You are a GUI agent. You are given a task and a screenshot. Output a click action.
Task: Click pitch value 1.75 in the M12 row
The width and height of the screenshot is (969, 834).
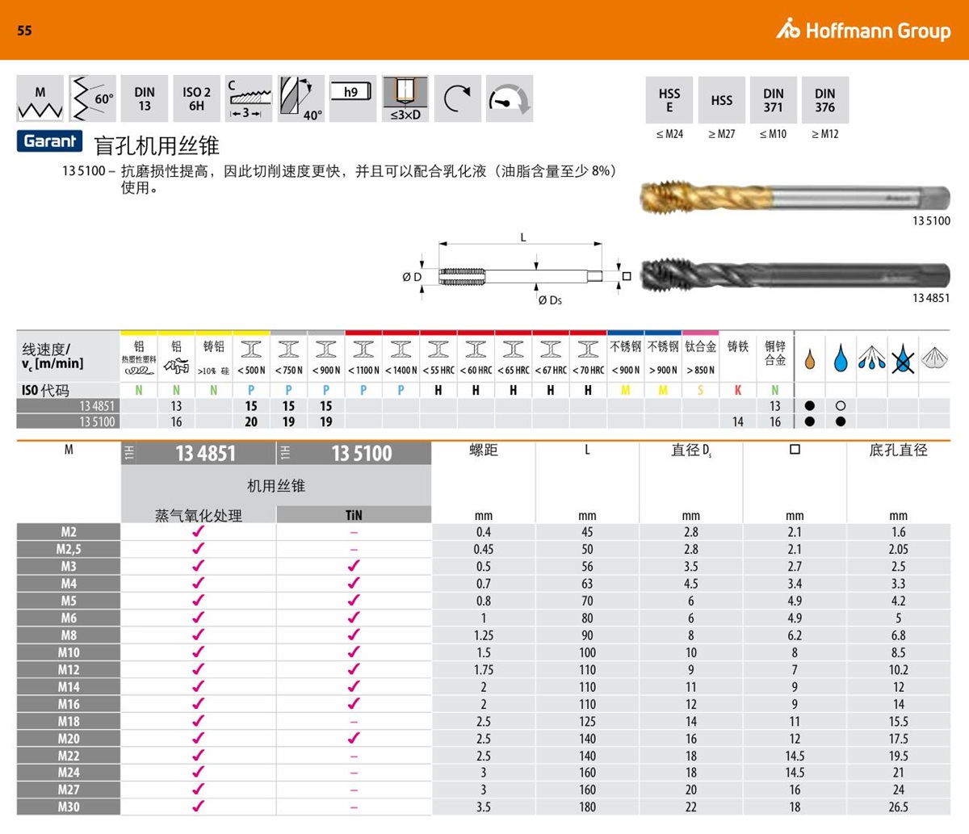click(484, 669)
